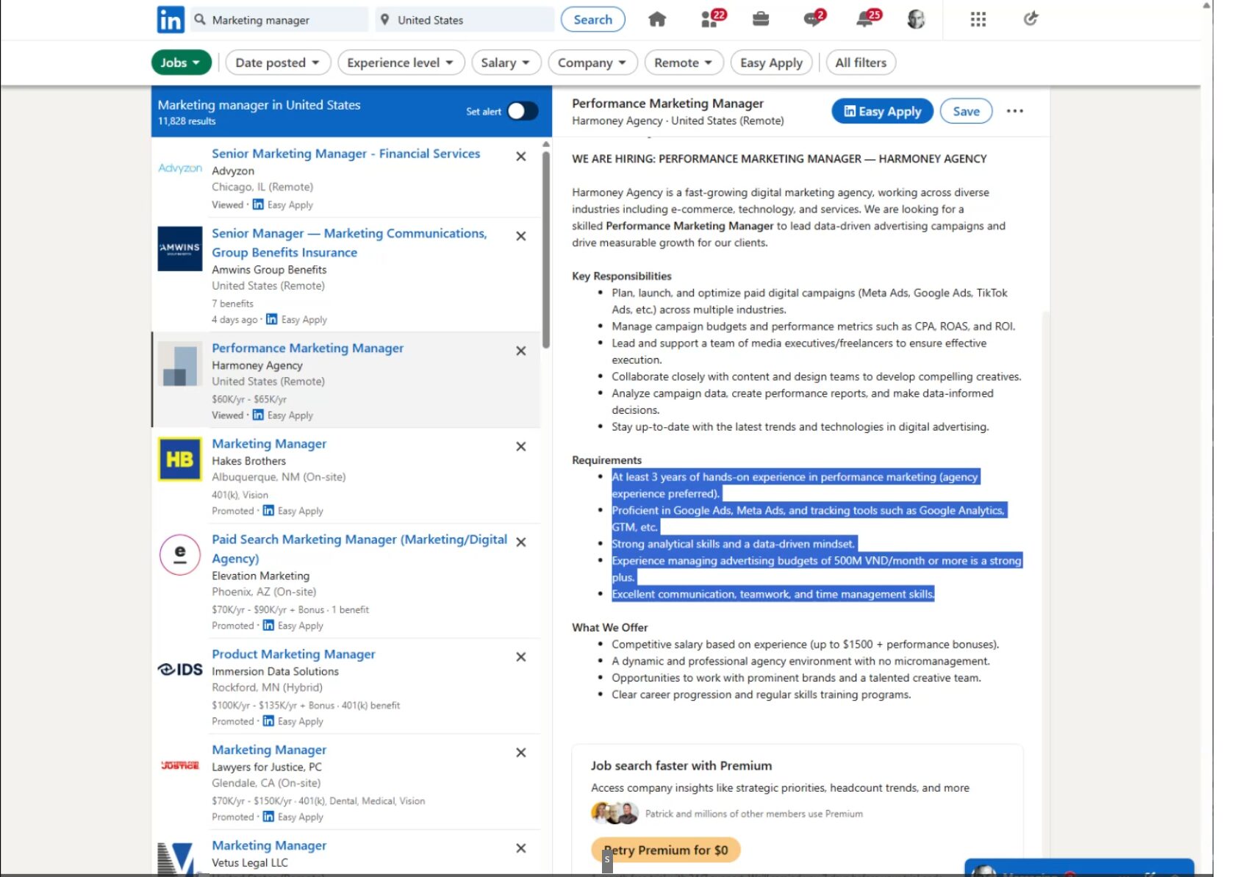Save the Performance Marketing Manager job
Screen dimensions: 1251x877
[x=966, y=111]
